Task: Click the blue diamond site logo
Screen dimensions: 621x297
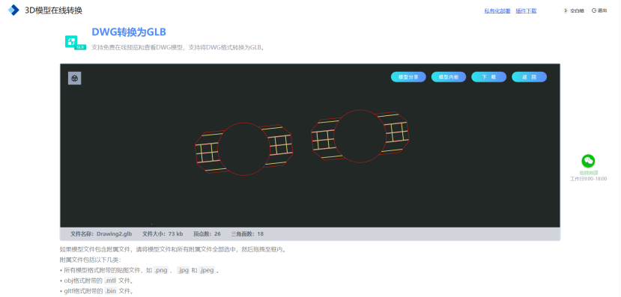Action: [14, 10]
